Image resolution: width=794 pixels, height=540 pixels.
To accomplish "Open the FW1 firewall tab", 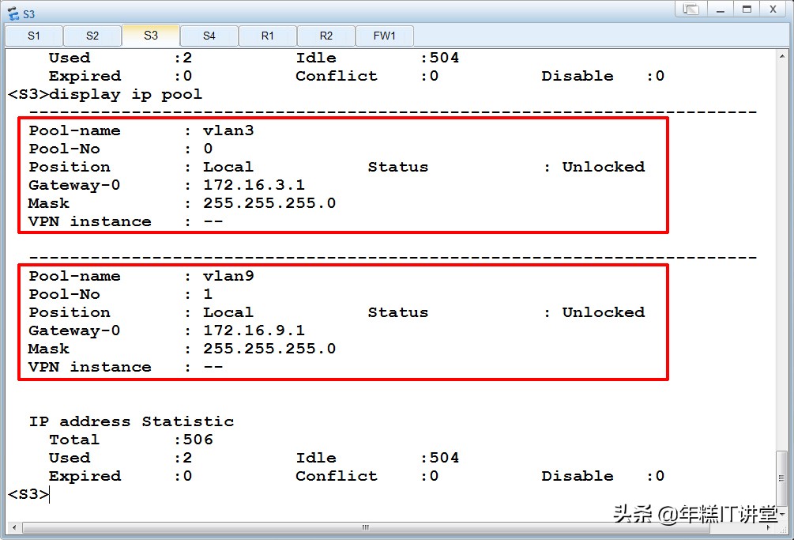I will pyautogui.click(x=384, y=36).
